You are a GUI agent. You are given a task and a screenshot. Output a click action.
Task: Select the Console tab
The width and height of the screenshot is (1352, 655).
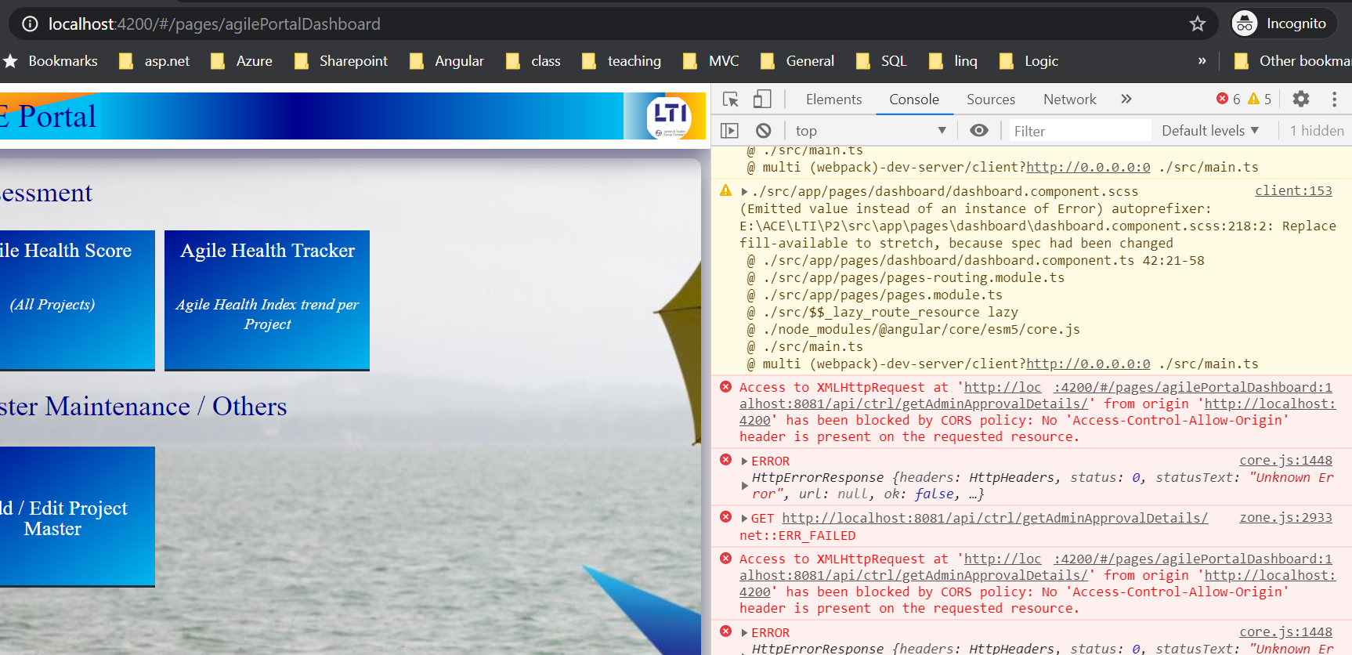pos(914,100)
